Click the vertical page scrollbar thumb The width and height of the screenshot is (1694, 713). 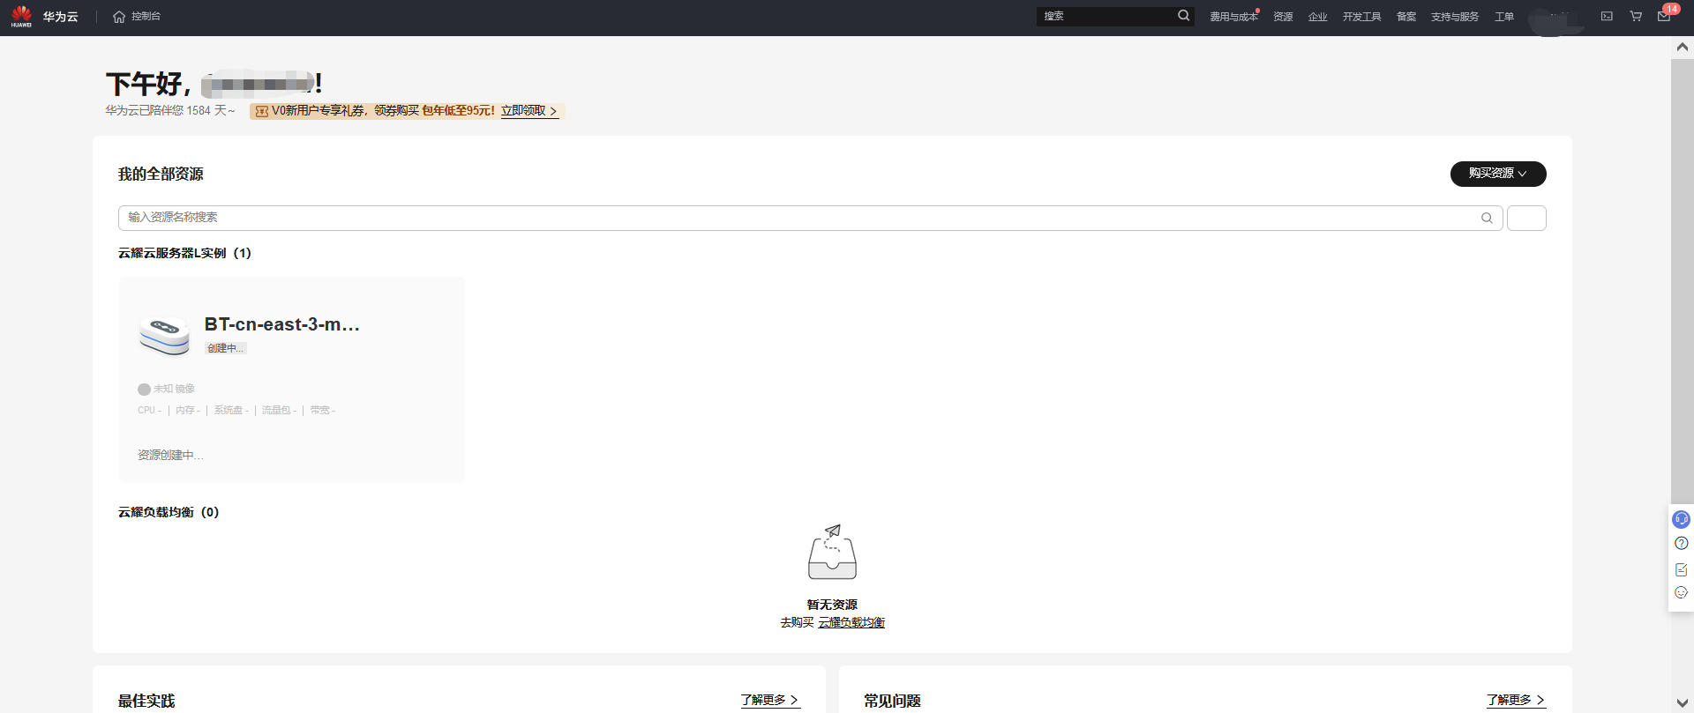[1682, 282]
